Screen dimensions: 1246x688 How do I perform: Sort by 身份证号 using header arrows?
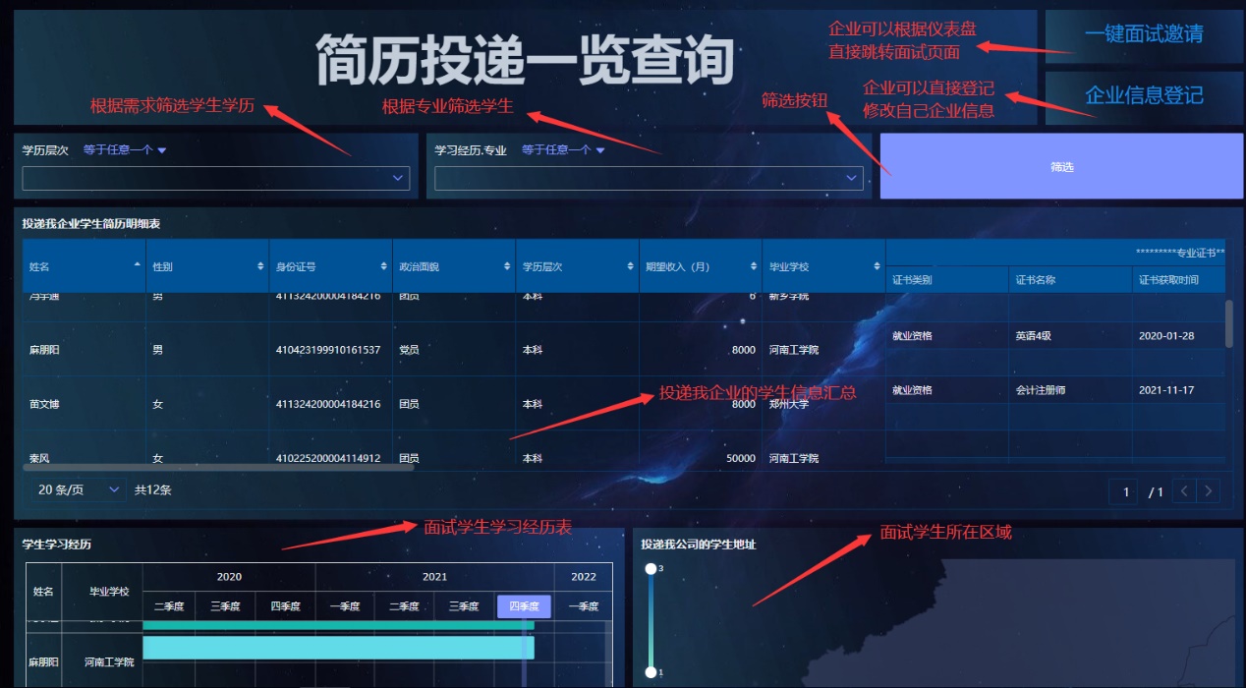(x=383, y=266)
